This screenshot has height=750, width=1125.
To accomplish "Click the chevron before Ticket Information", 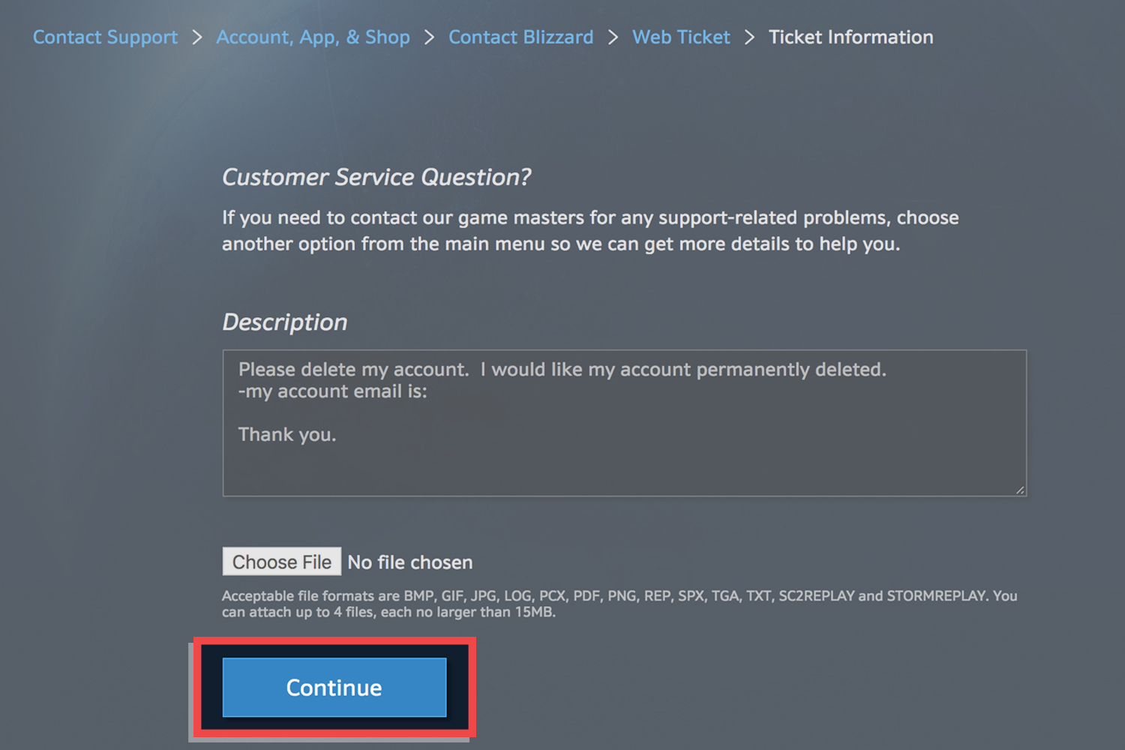I will pyautogui.click(x=748, y=37).
